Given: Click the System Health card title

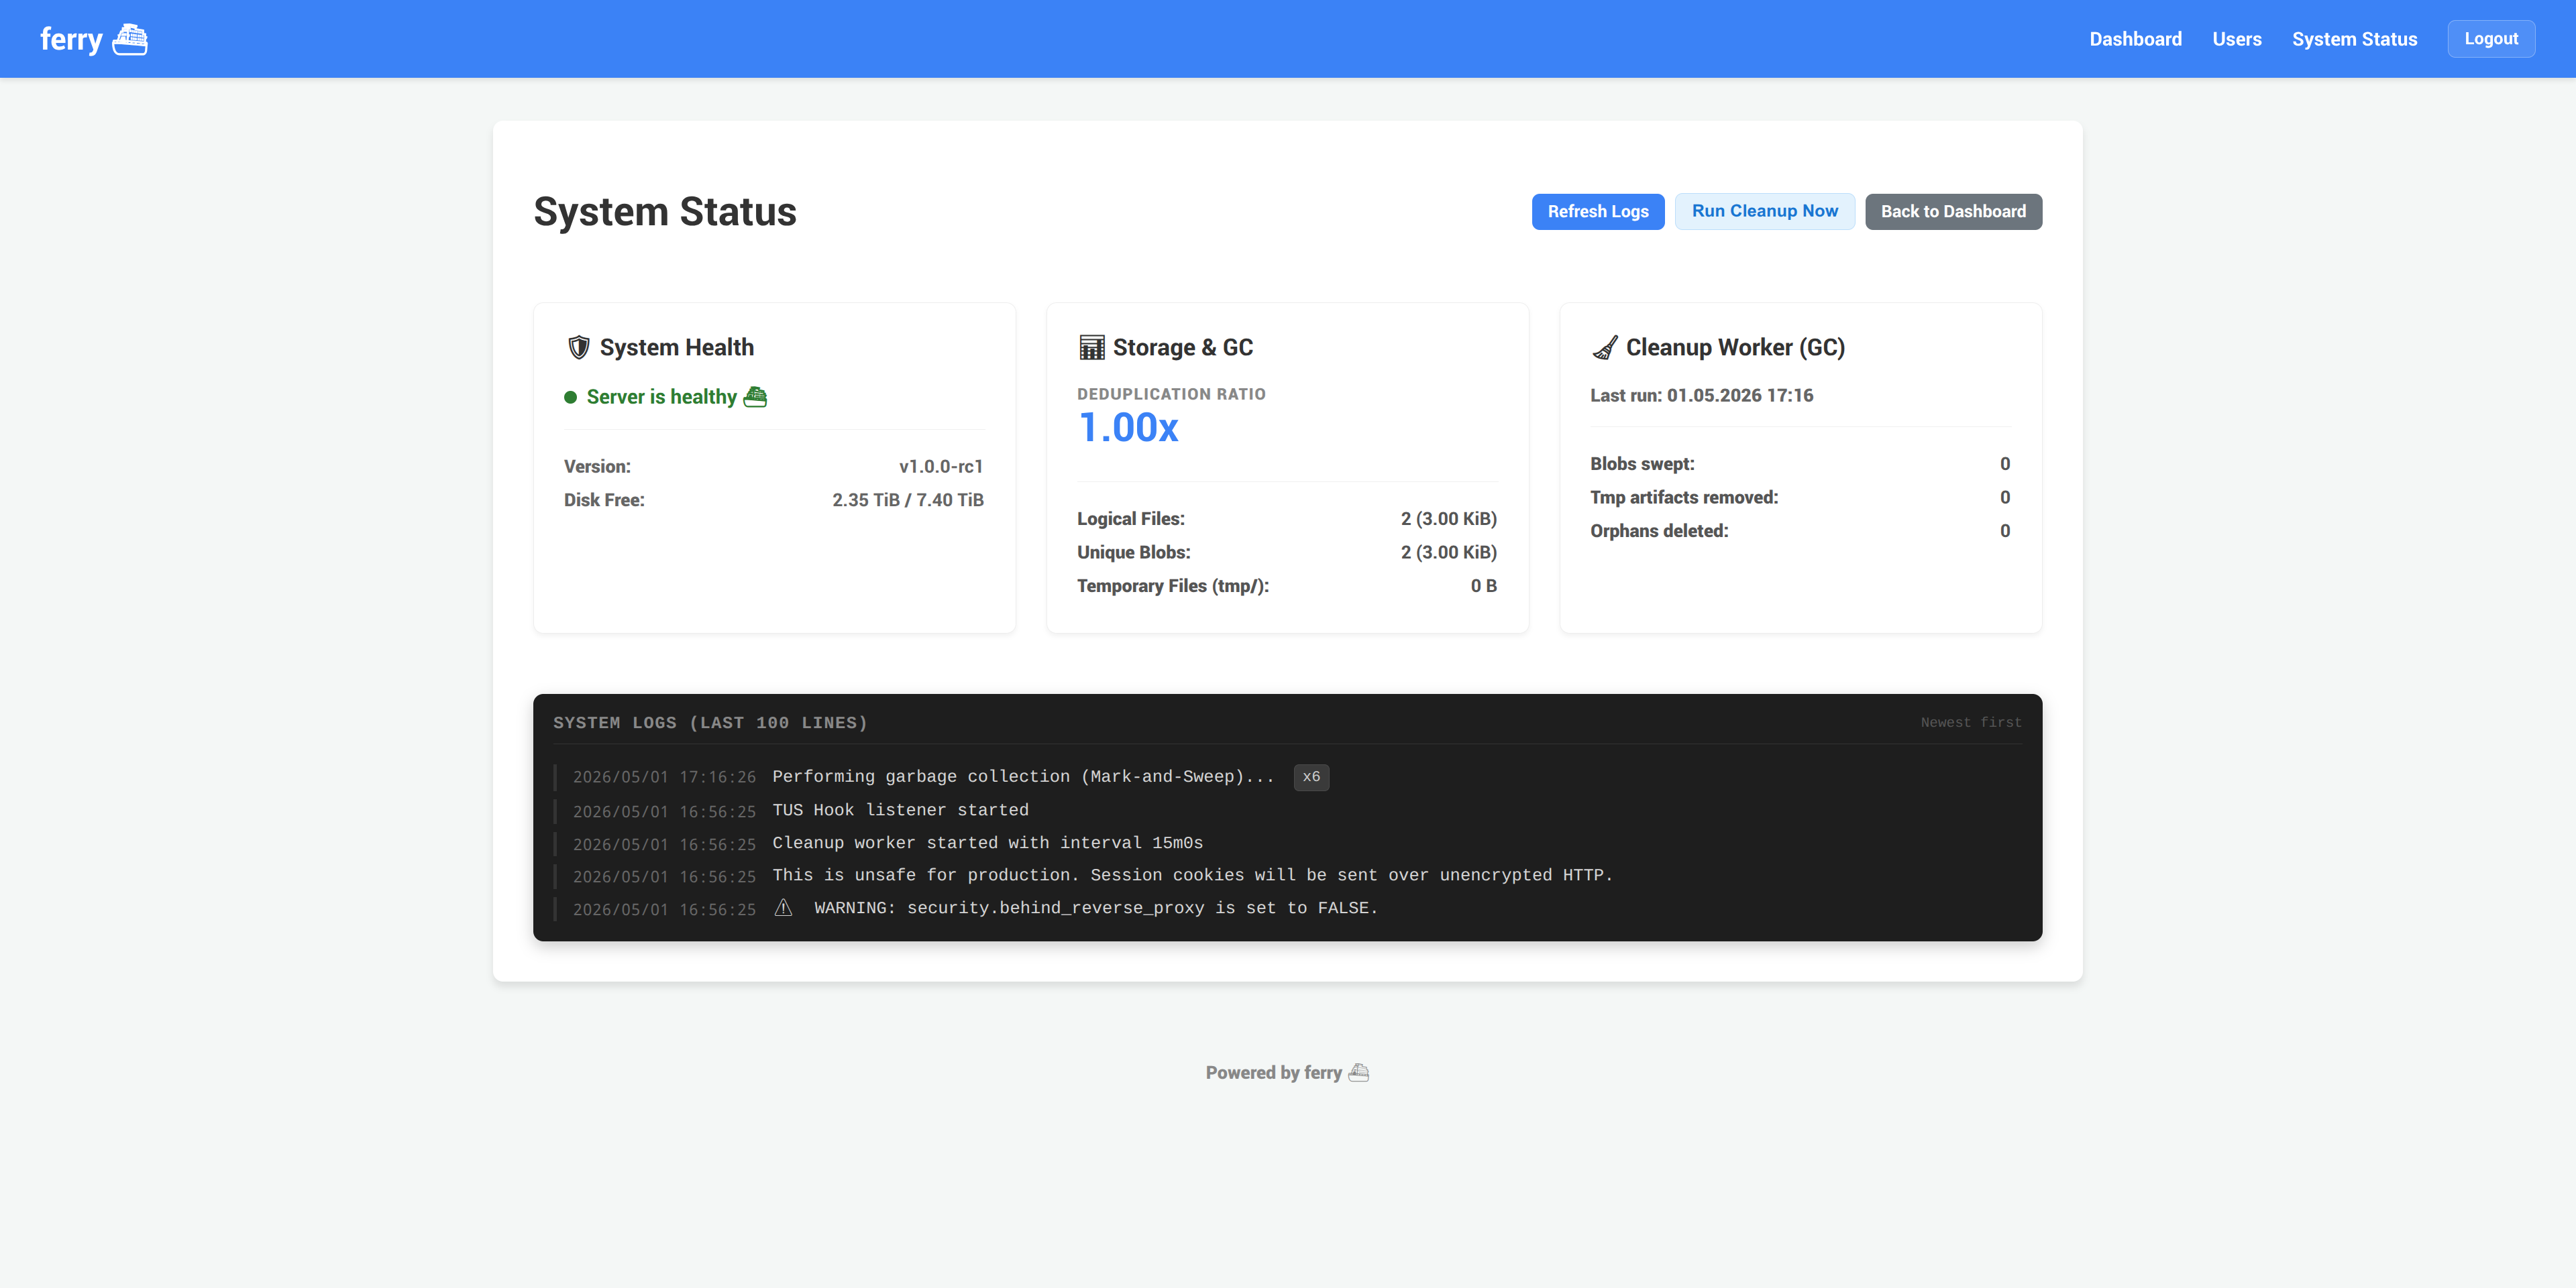Looking at the screenshot, I should [676, 348].
